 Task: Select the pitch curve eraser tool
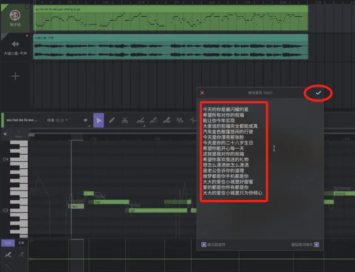pos(167,120)
